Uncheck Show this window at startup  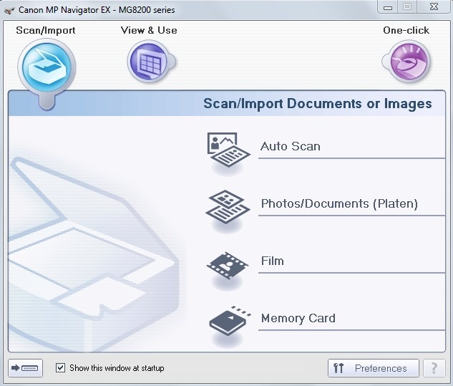[x=61, y=368]
